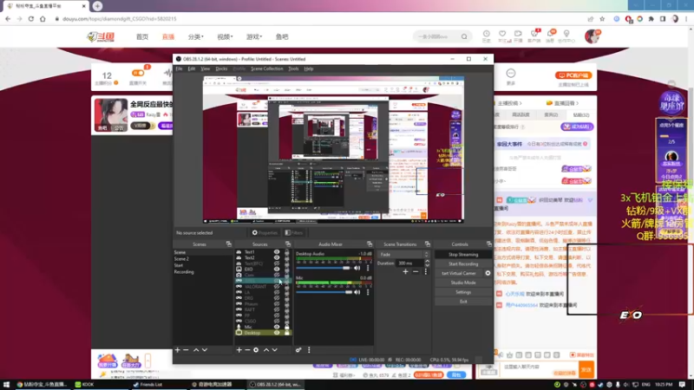Open advanced audio properties gears icon
This screenshot has height=390, width=694.
[x=298, y=350]
